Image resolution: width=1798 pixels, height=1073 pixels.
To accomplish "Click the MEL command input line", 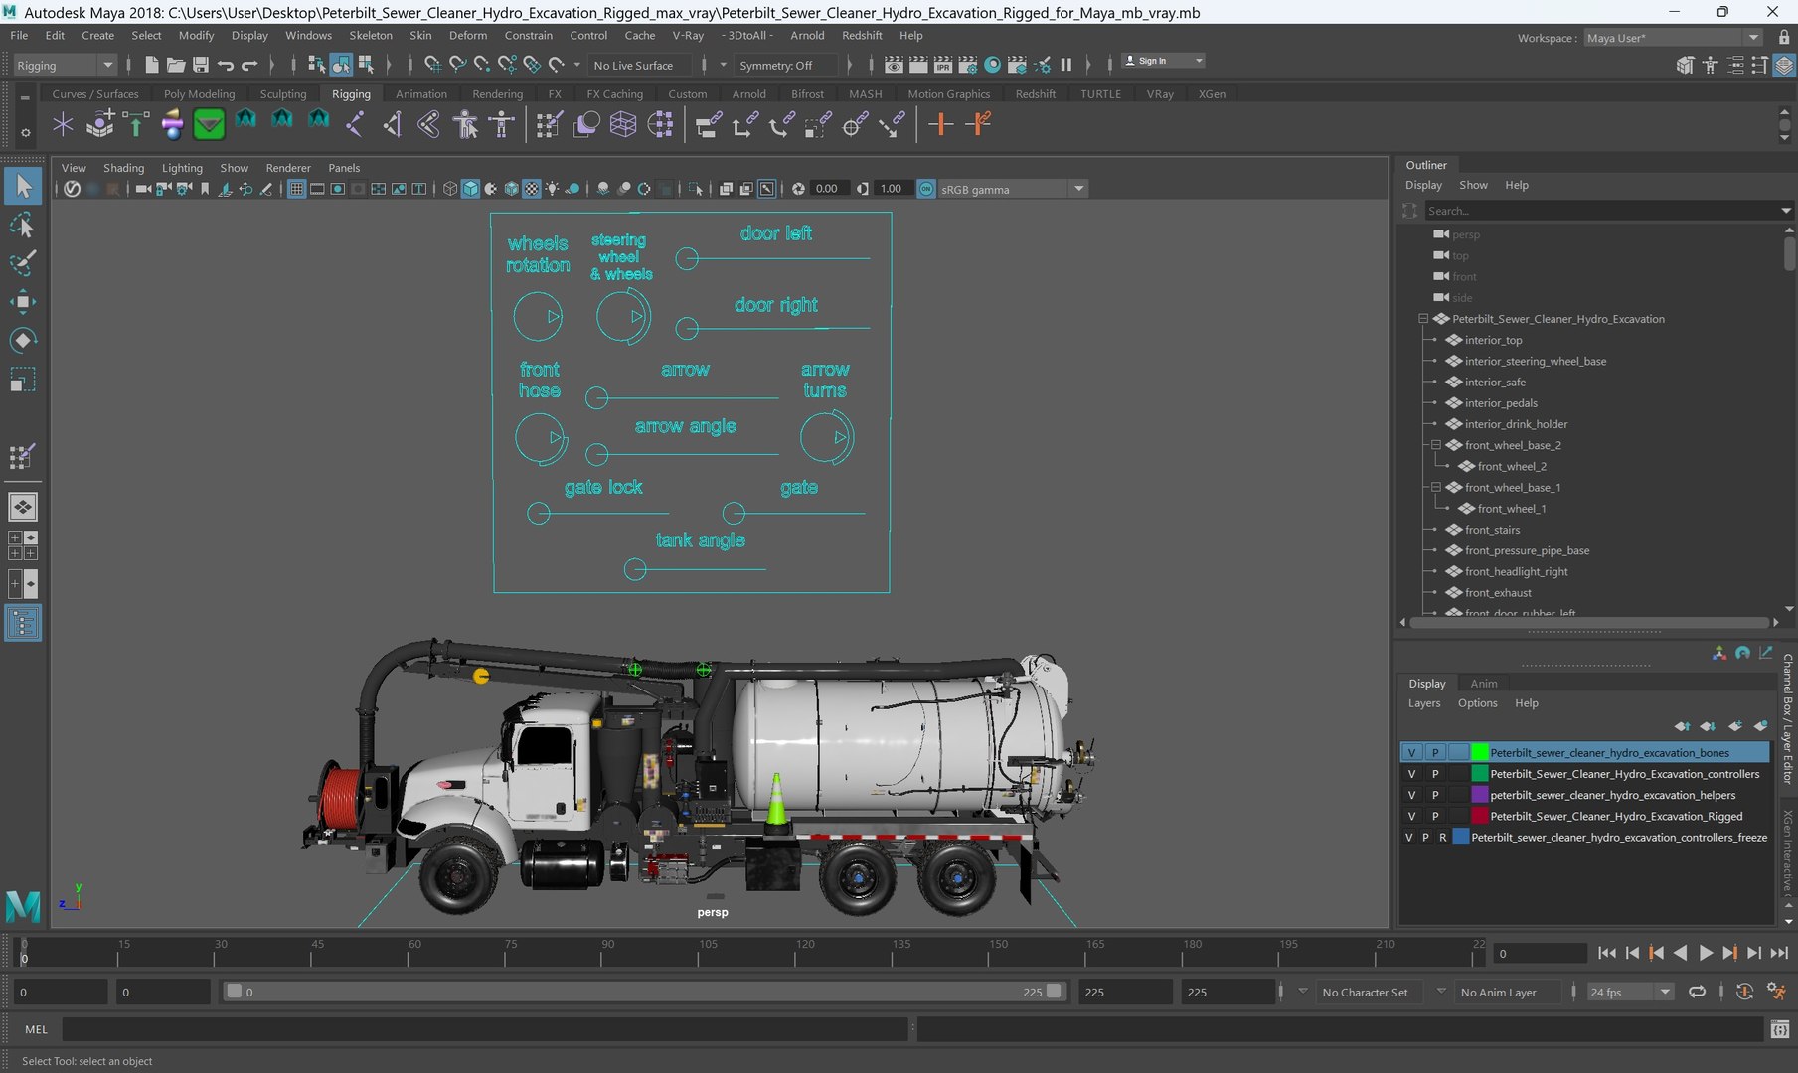I will click(485, 1030).
